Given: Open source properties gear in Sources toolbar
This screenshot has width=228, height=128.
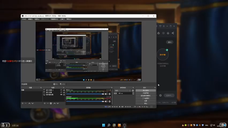Looking at the screenshot, I should click(x=51, y=103).
